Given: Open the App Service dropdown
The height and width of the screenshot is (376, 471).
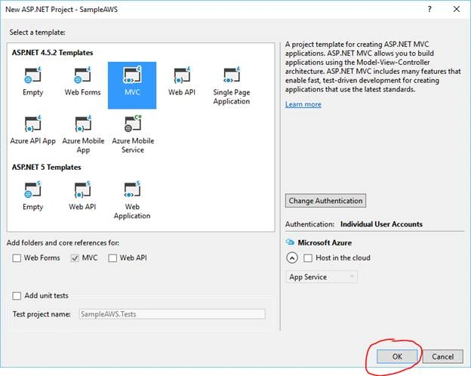Looking at the screenshot, I should 322,277.
